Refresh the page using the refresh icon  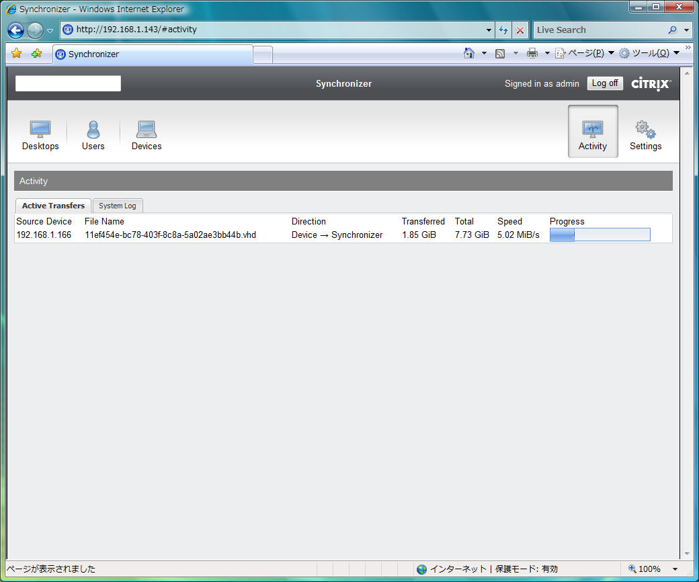(x=503, y=30)
